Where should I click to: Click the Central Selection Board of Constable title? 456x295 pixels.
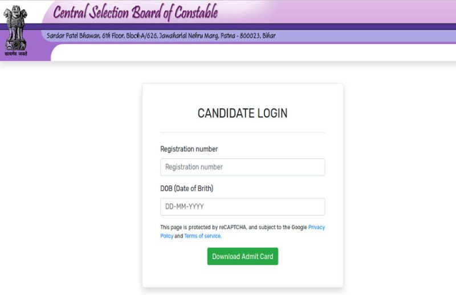(x=135, y=12)
